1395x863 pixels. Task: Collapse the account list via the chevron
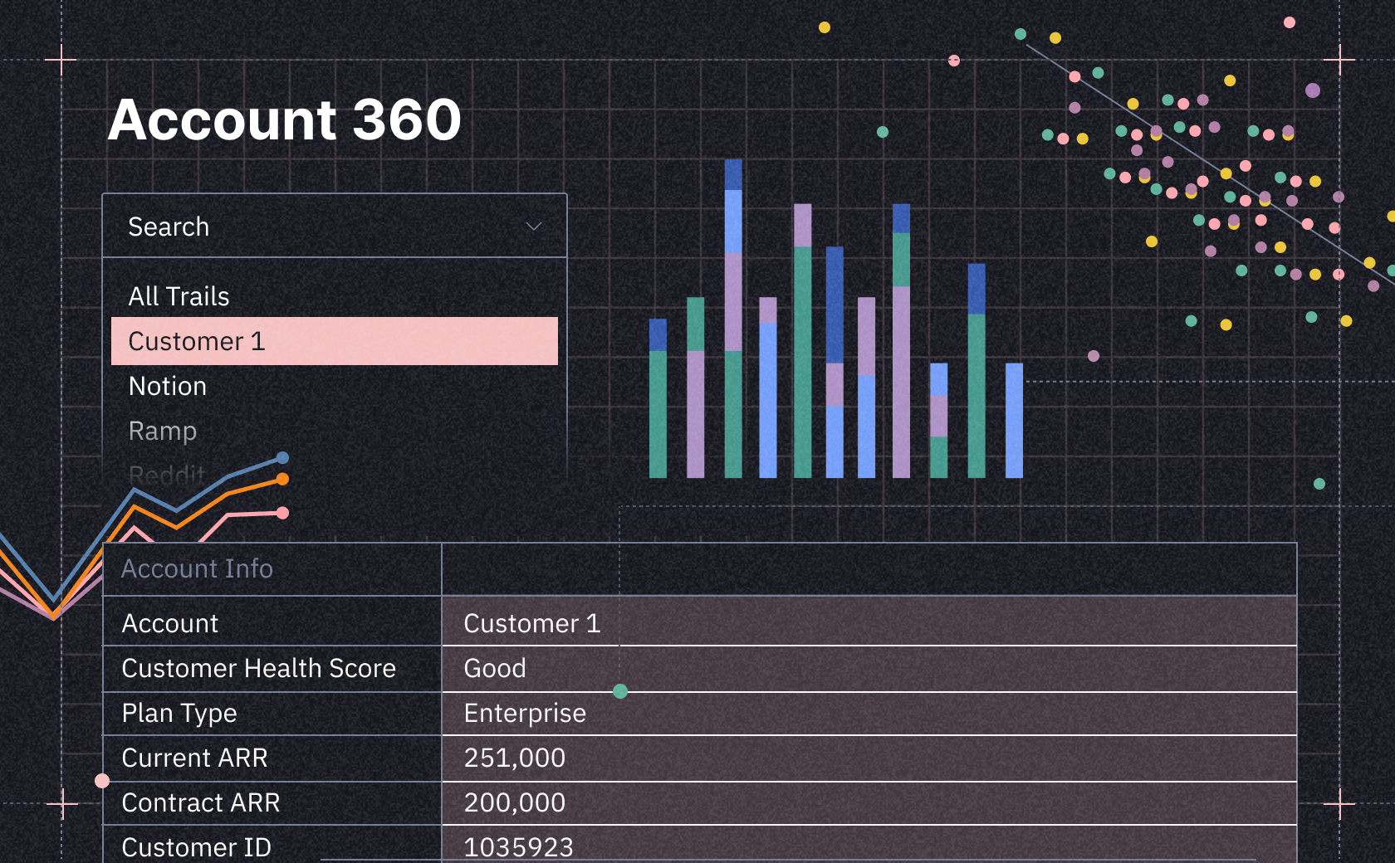[534, 226]
